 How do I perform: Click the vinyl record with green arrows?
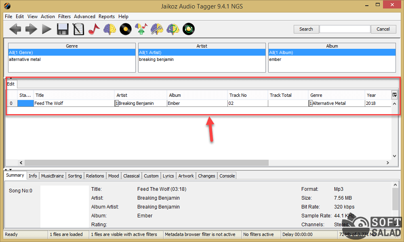pos(189,29)
